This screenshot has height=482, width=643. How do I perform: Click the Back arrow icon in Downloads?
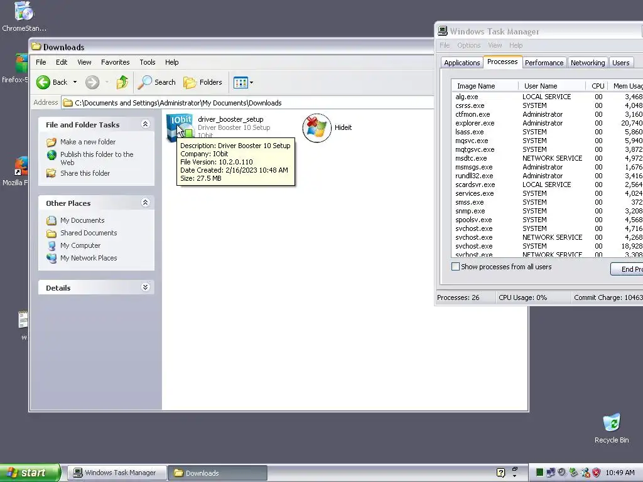43,82
